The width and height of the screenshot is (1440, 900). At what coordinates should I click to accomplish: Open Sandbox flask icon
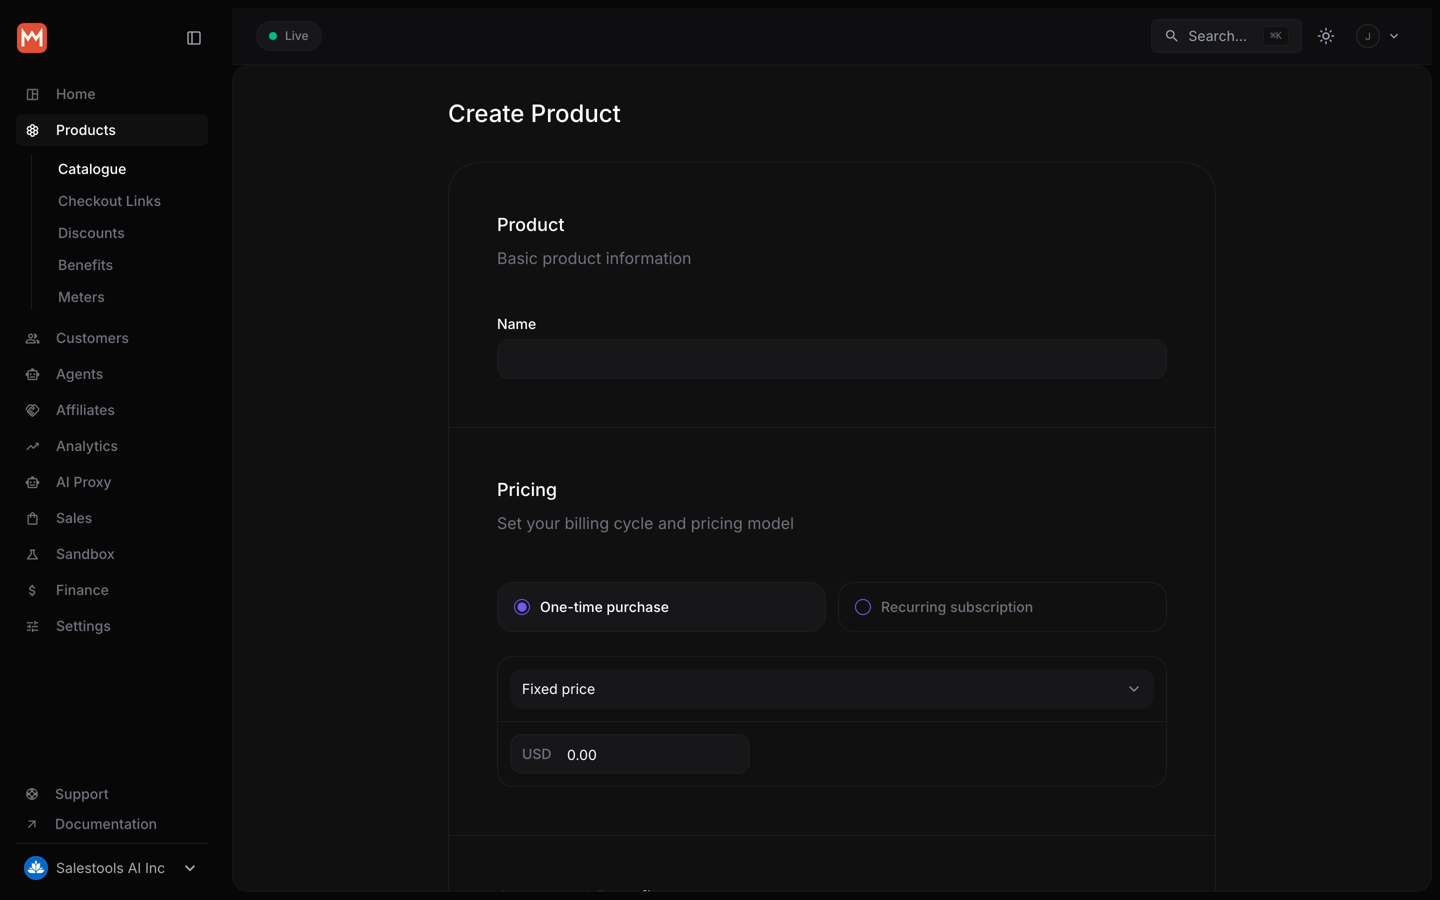[32, 554]
